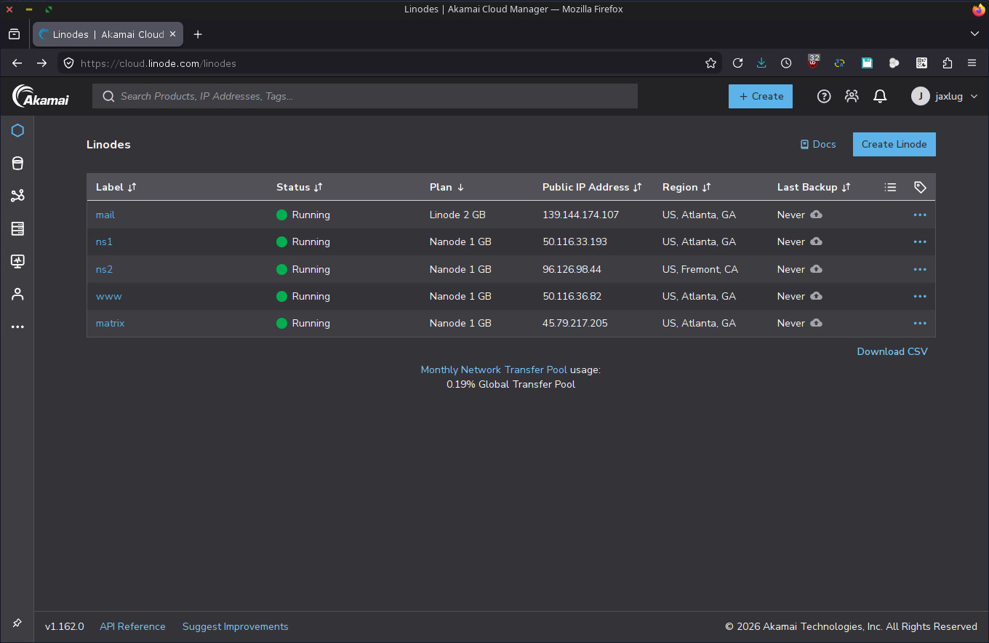Open the www Linode link
The width and height of the screenshot is (989, 643).
(x=108, y=296)
